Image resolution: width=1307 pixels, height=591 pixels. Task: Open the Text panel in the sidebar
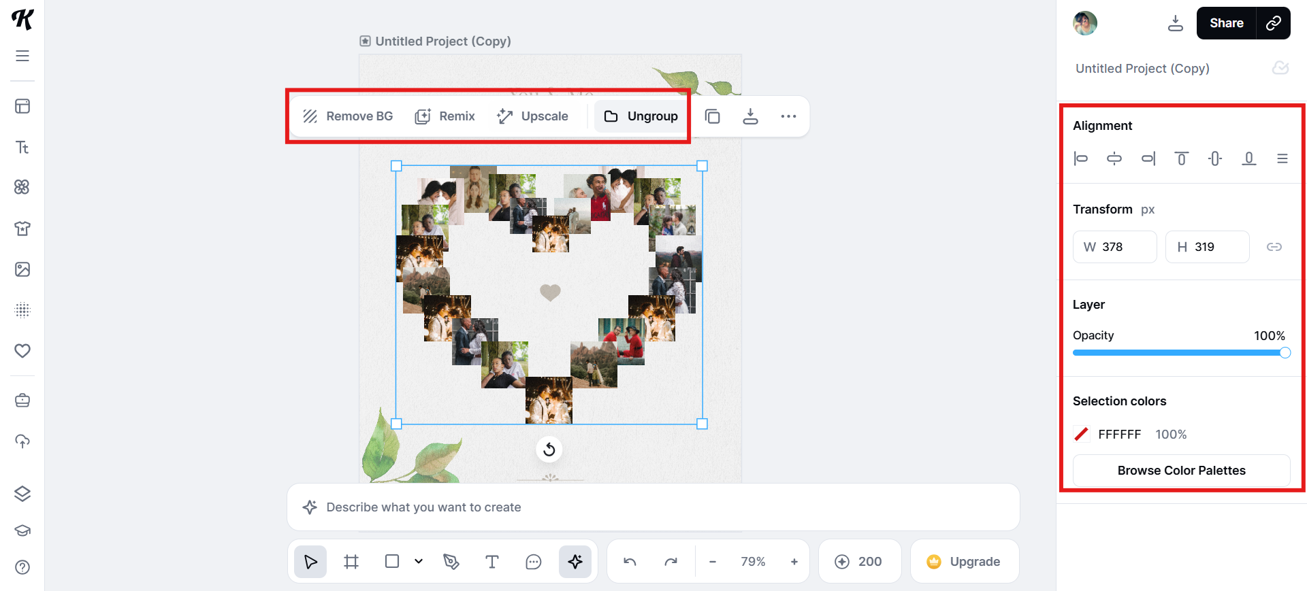(22, 147)
